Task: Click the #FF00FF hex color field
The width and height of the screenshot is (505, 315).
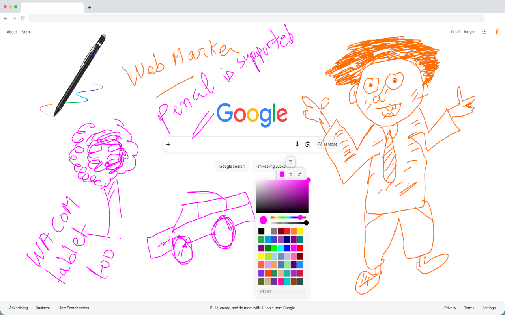Action: click(282, 291)
